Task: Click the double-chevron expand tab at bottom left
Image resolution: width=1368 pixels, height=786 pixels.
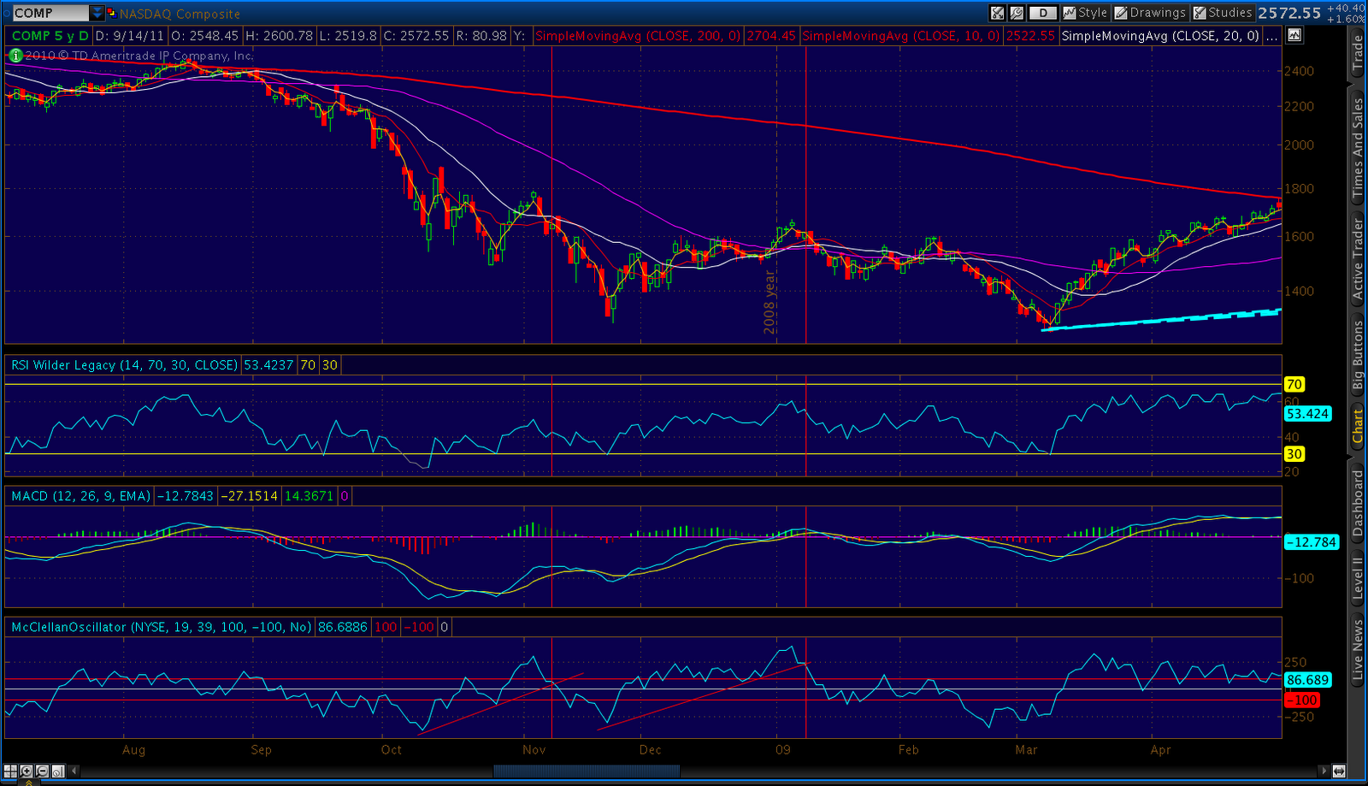Action: [x=28, y=782]
